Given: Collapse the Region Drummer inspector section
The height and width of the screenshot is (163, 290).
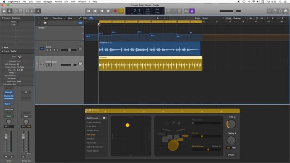Looking at the screenshot, I should [3, 18].
